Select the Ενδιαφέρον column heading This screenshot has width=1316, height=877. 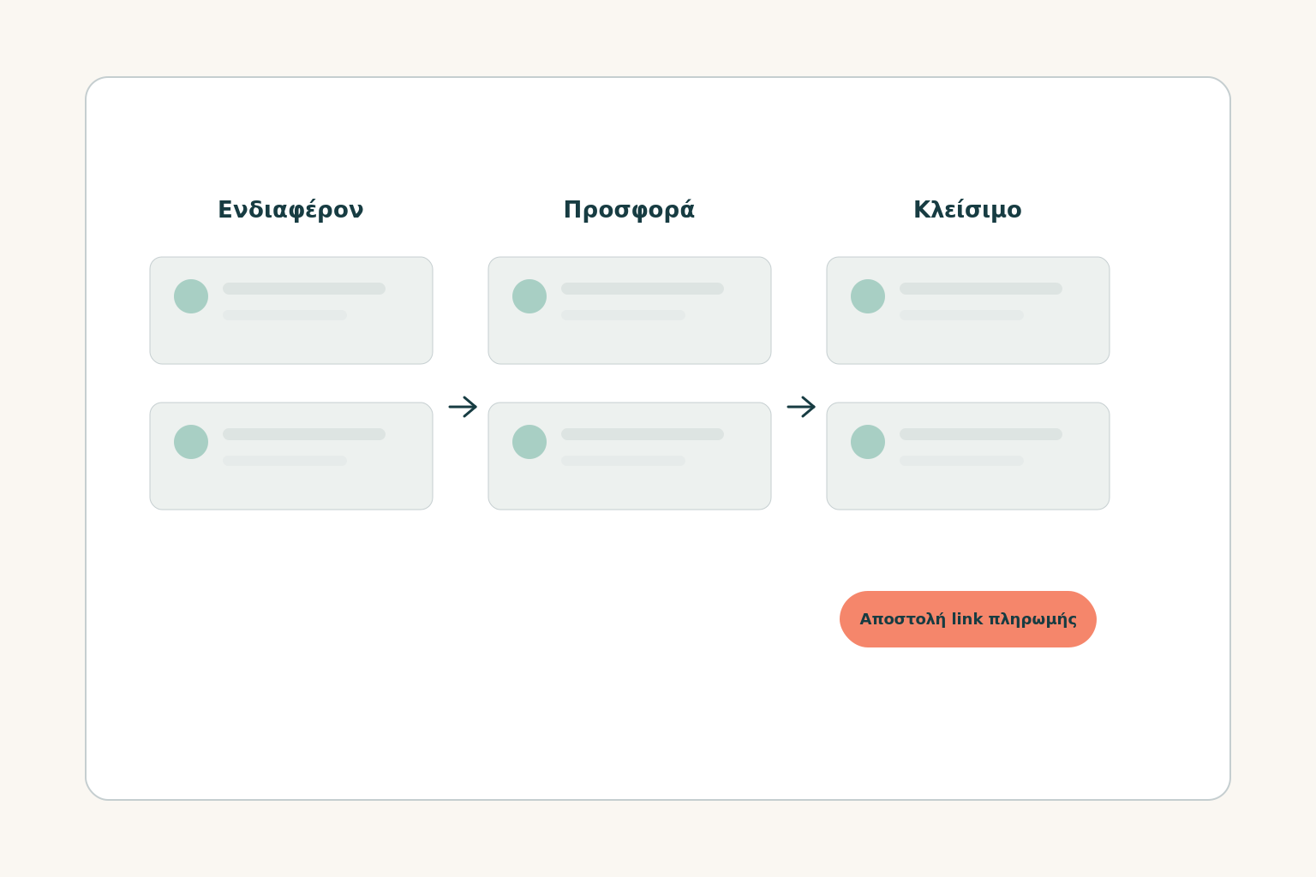click(x=290, y=210)
